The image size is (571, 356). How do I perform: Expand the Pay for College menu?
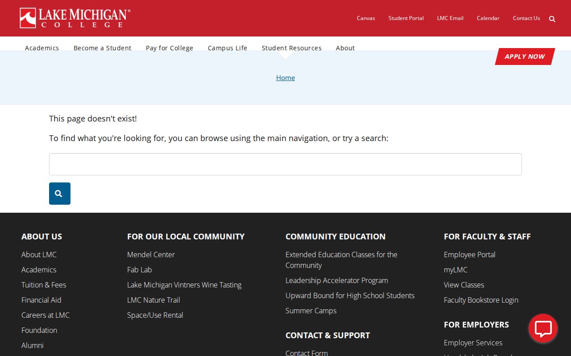[x=170, y=48]
